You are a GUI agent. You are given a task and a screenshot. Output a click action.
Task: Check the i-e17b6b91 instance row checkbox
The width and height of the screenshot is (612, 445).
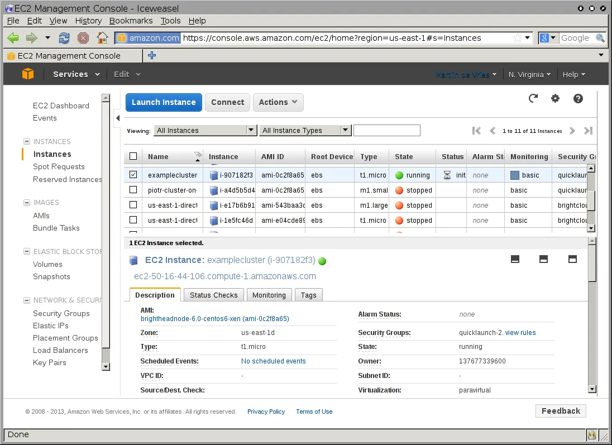click(x=133, y=204)
